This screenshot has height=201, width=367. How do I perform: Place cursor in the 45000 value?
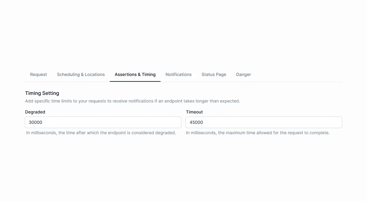(x=196, y=122)
